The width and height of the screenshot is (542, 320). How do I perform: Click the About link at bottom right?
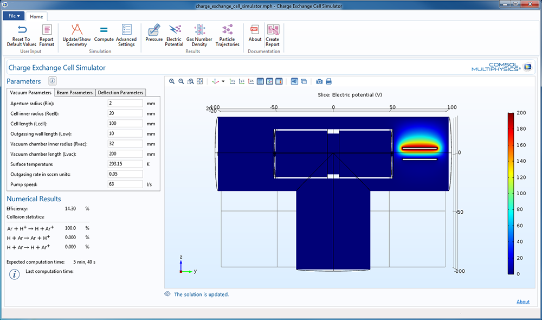coord(523,302)
